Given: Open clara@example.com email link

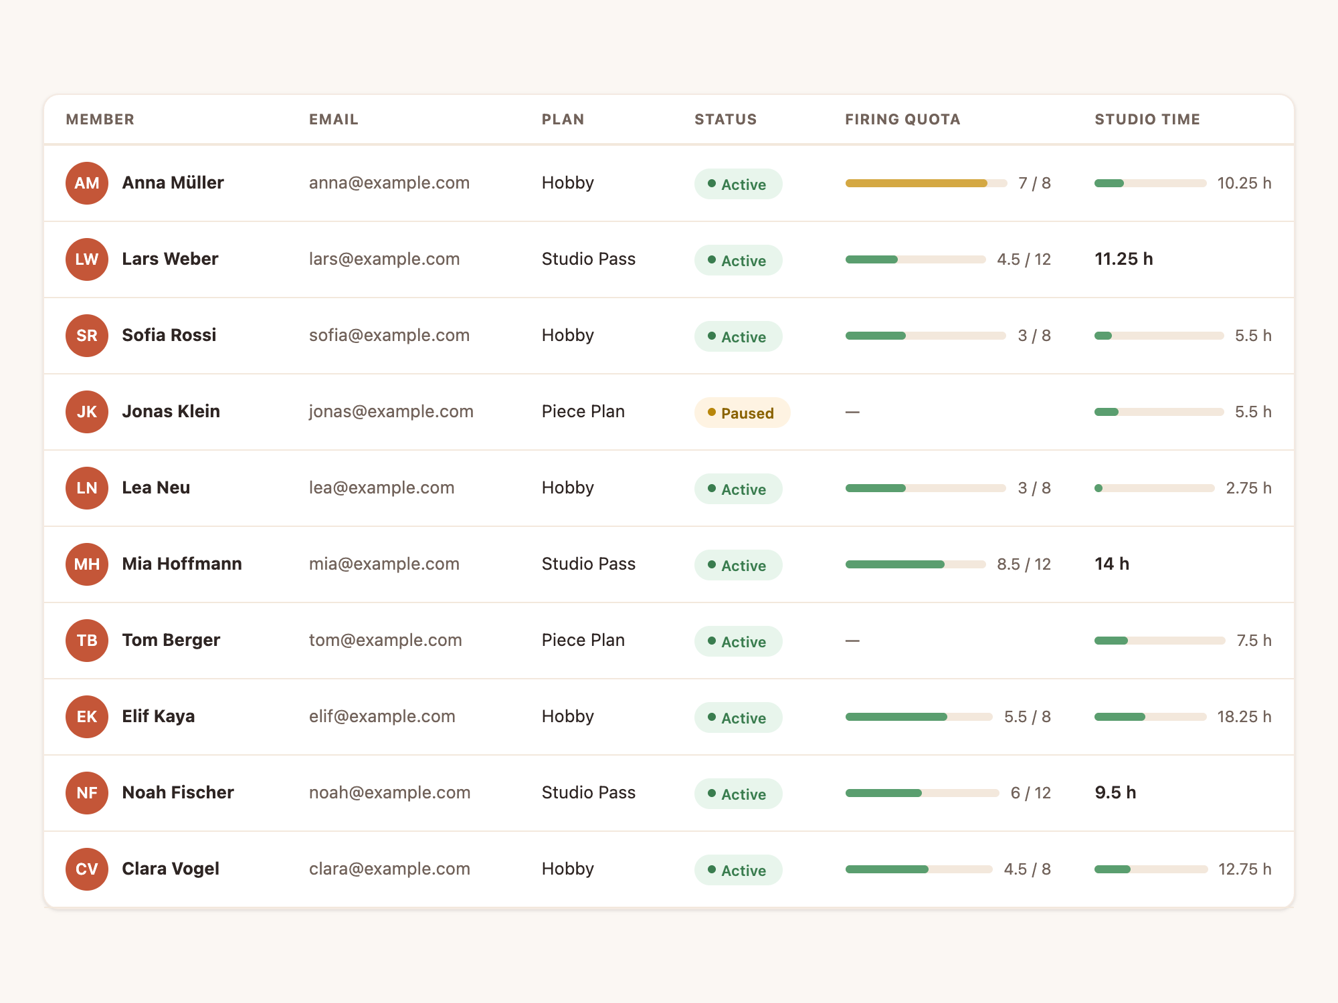Looking at the screenshot, I should tap(390, 869).
